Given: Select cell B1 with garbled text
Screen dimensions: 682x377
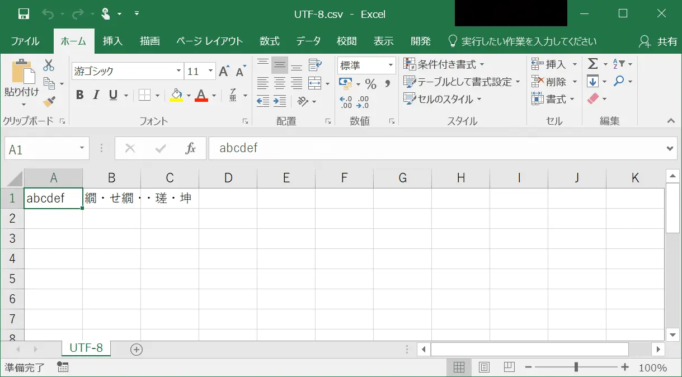Looking at the screenshot, I should click(x=111, y=198).
